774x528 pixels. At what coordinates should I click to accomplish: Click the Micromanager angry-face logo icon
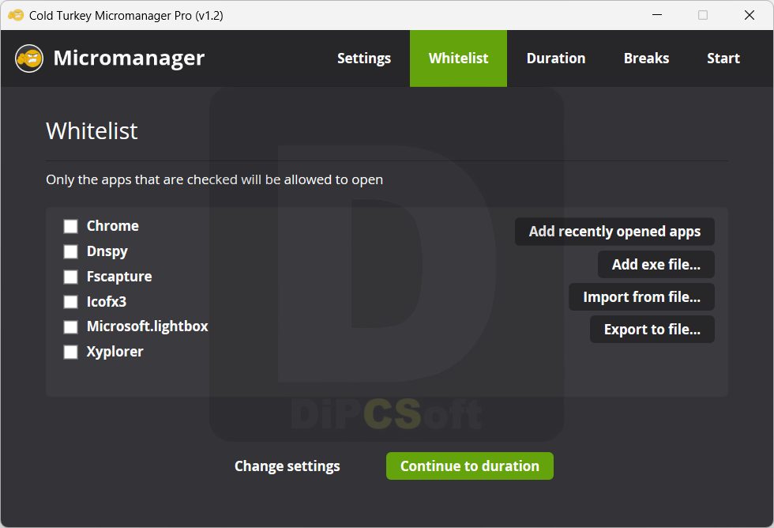click(x=29, y=58)
